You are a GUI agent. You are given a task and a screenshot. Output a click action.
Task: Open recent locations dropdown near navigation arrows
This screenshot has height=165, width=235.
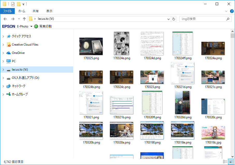pyautogui.click(x=19, y=19)
